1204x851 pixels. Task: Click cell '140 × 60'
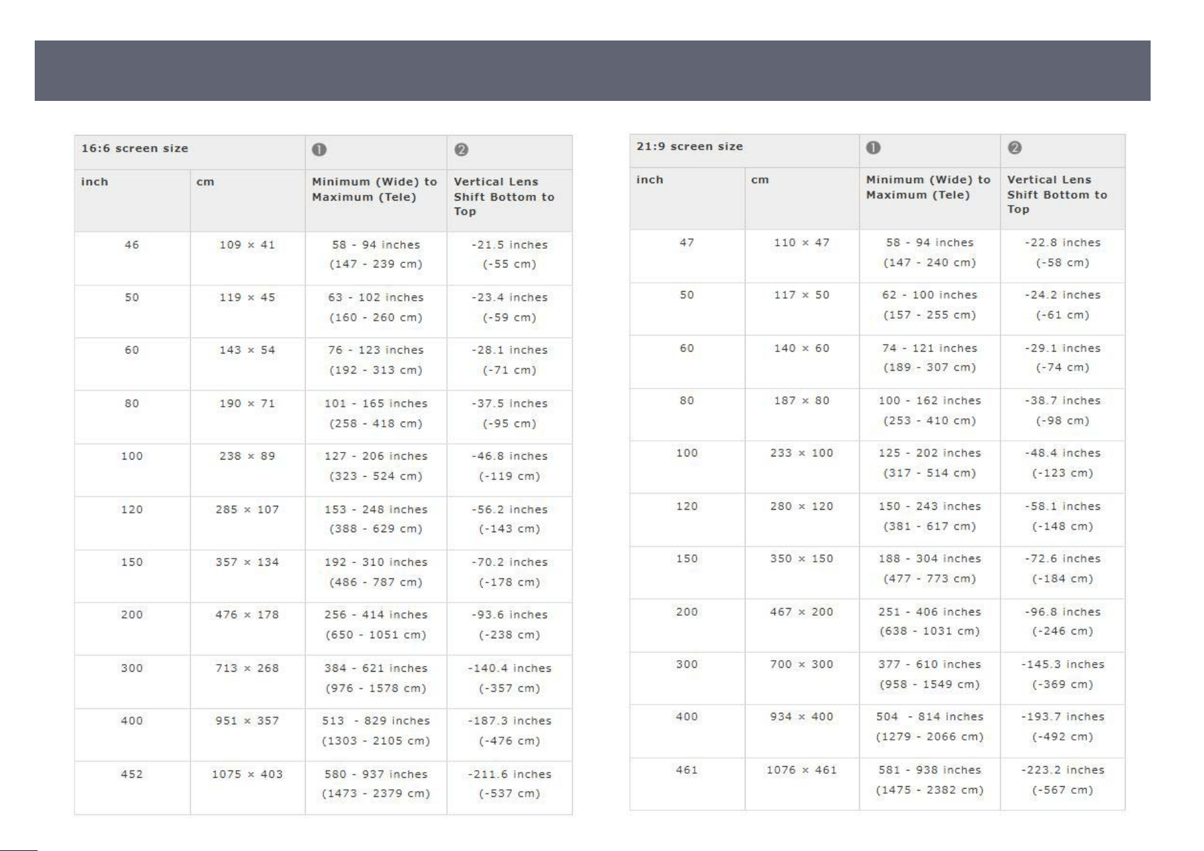pos(801,348)
